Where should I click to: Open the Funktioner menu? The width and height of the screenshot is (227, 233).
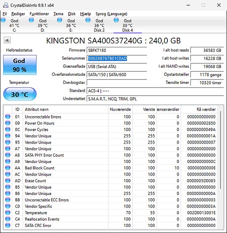pyautogui.click(x=39, y=14)
